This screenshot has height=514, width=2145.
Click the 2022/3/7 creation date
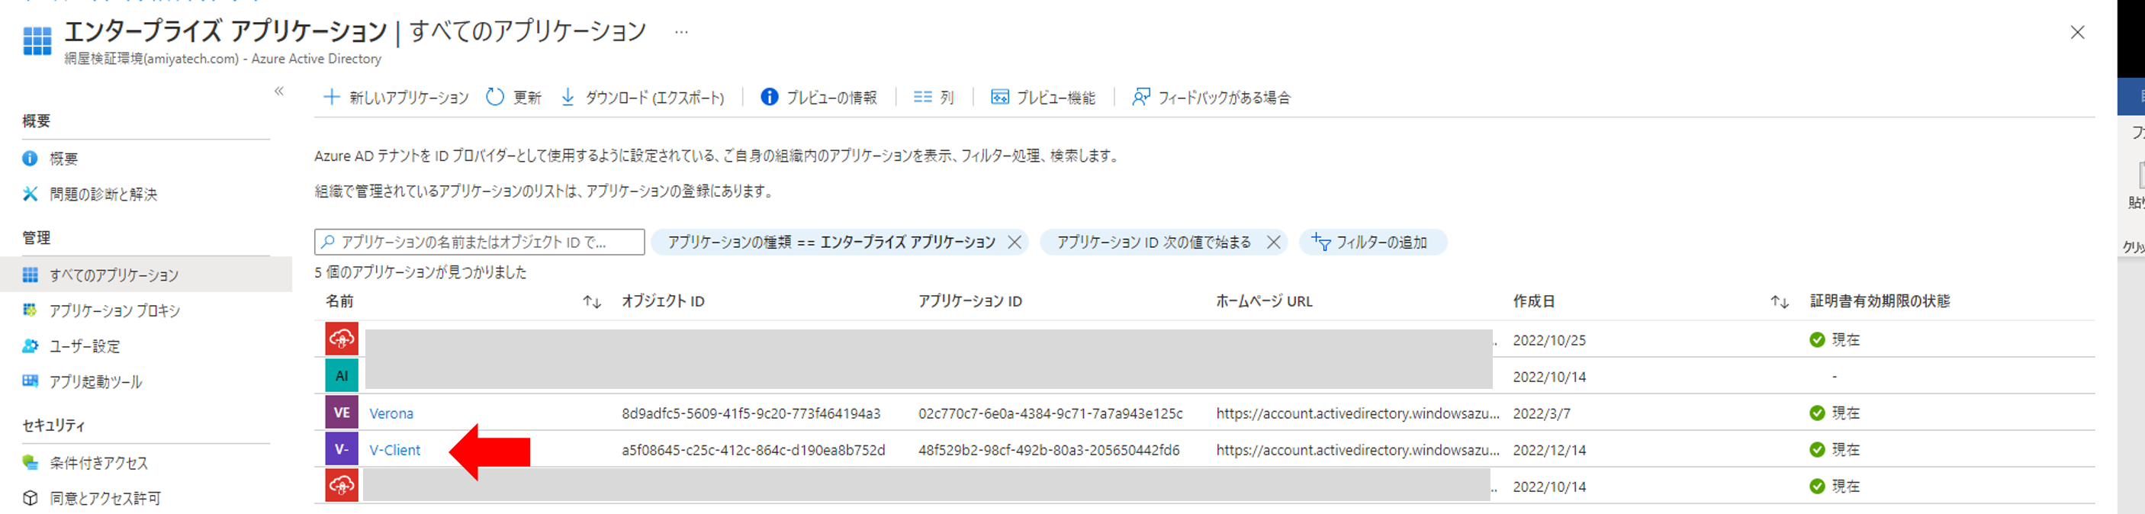tap(1542, 413)
